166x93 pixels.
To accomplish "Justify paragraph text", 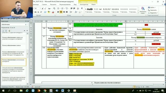I will pos(67,12).
